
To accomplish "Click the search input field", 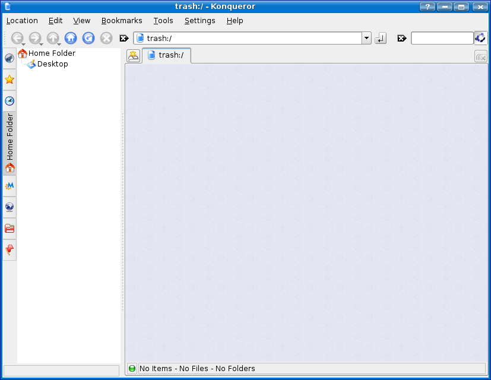I will tap(442, 38).
